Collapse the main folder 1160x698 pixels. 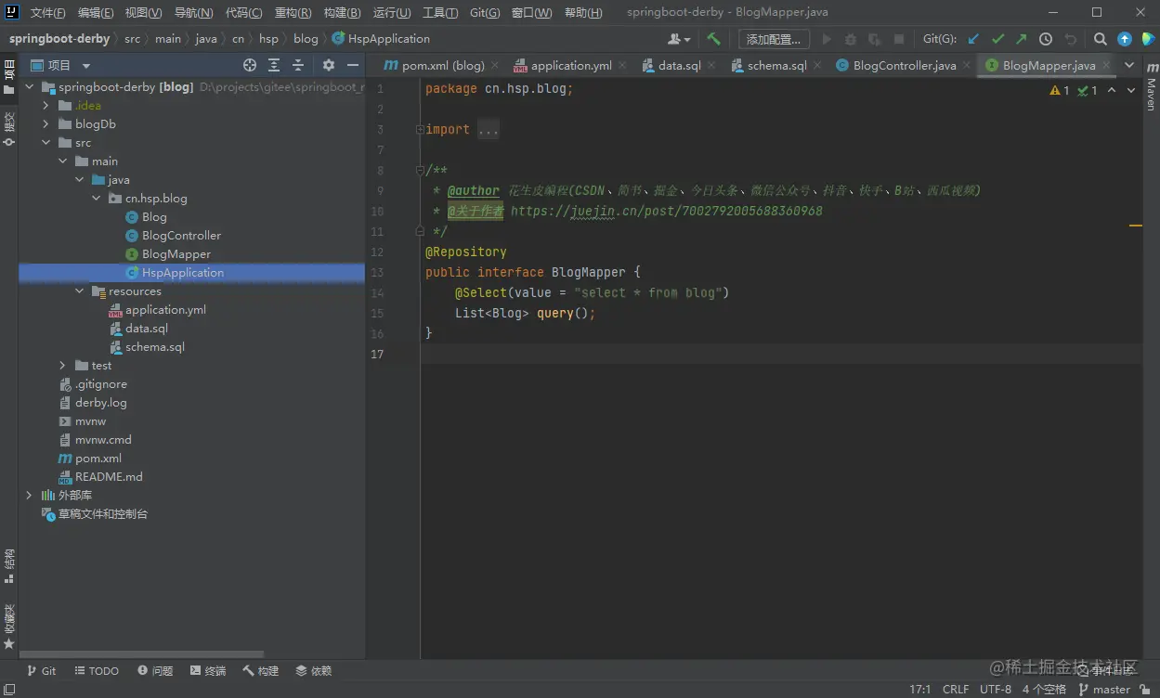point(62,162)
